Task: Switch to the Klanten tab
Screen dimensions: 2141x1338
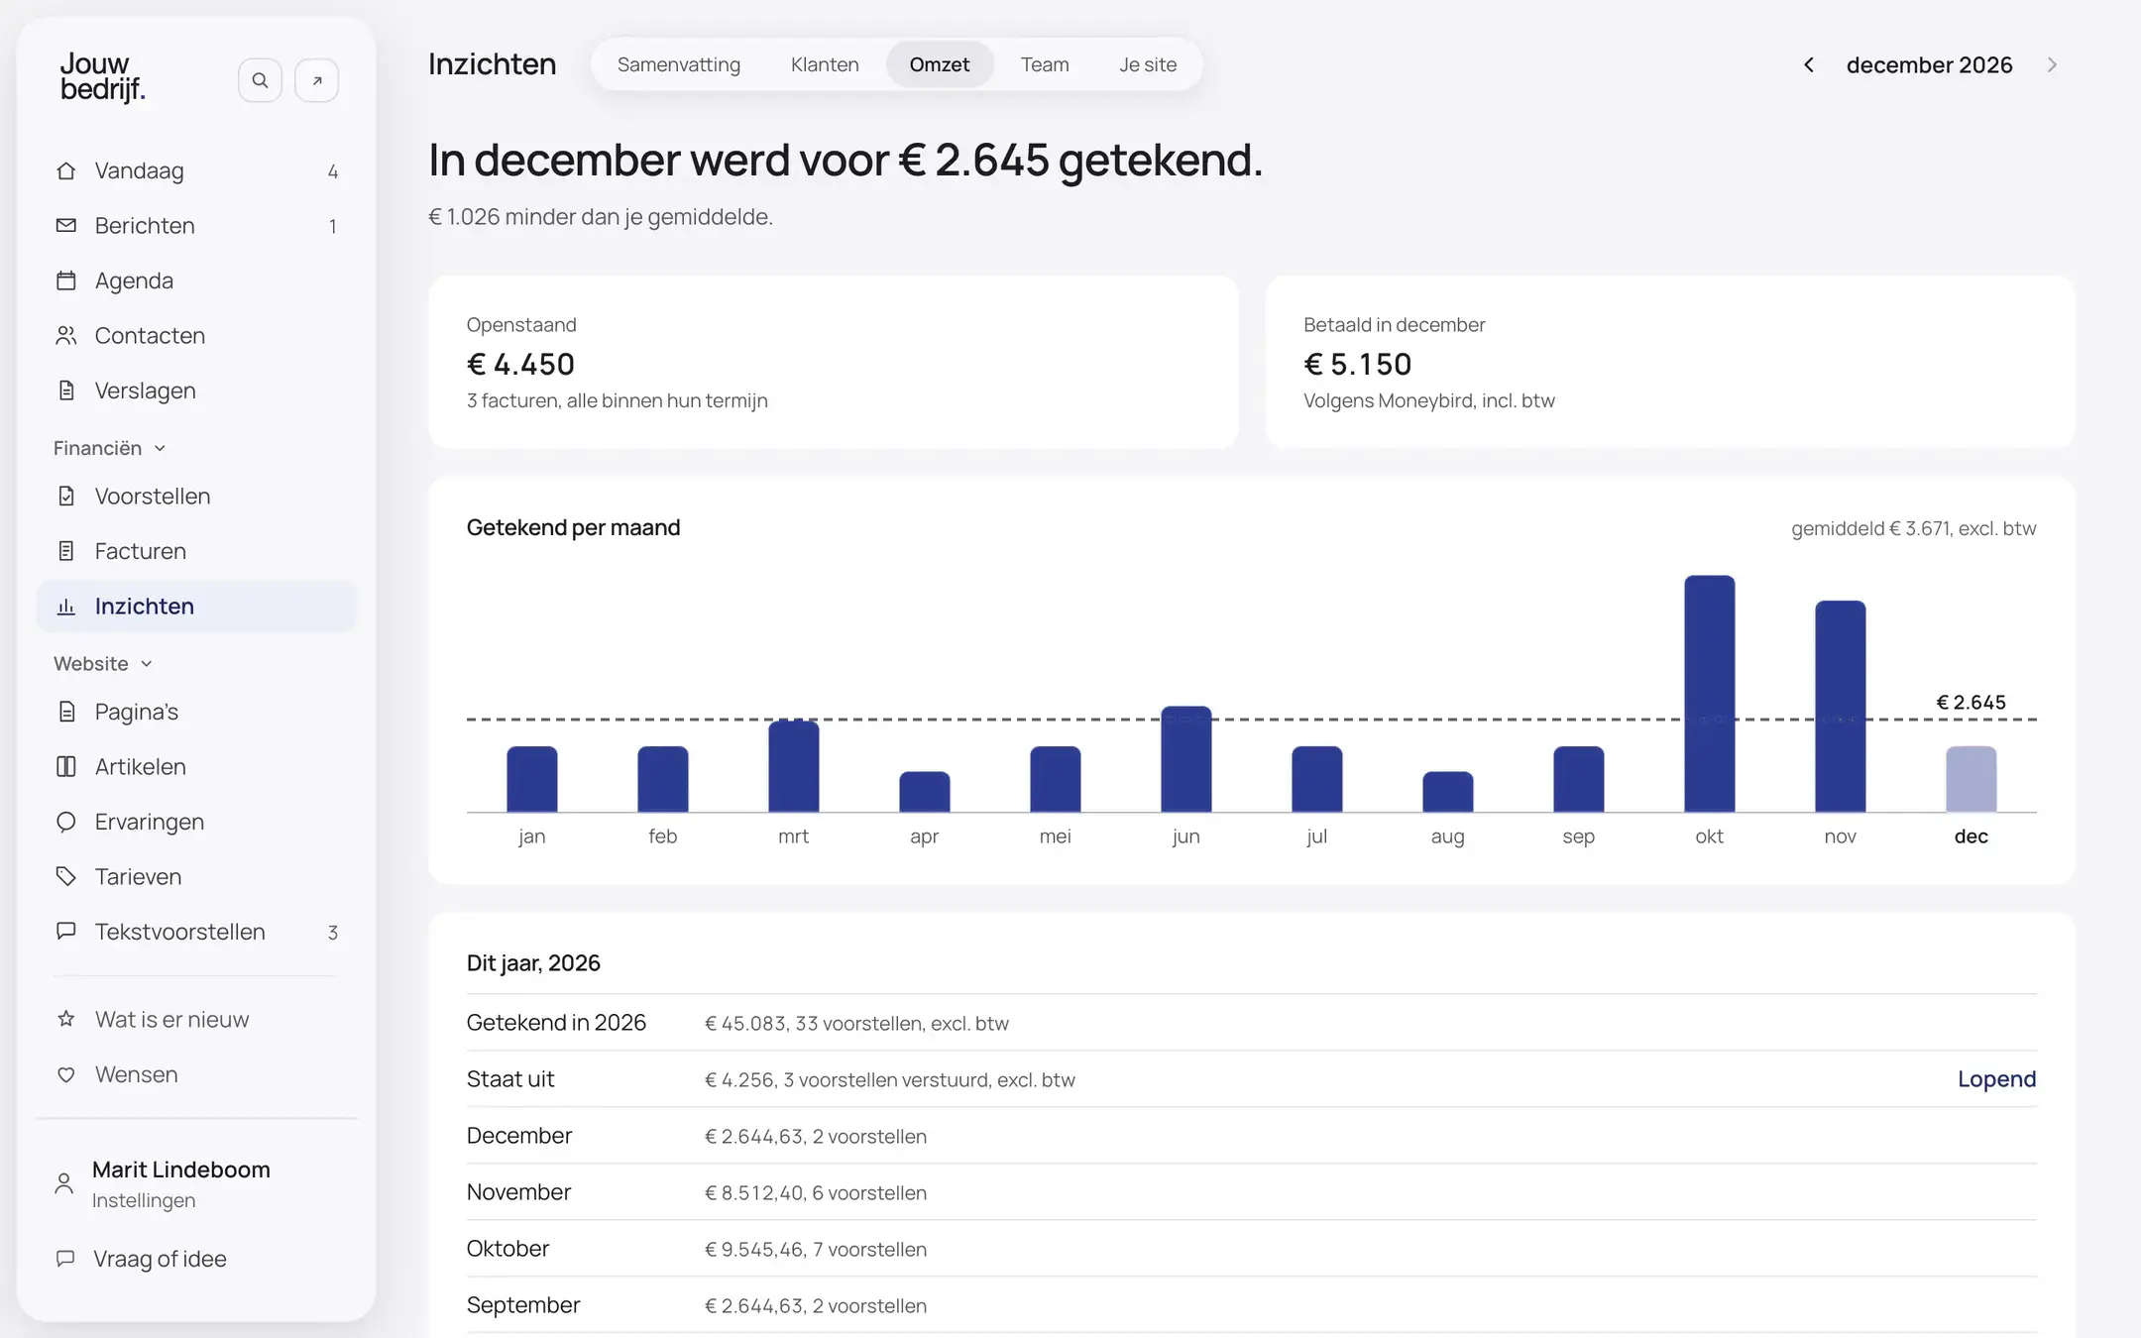Action: [x=825, y=64]
